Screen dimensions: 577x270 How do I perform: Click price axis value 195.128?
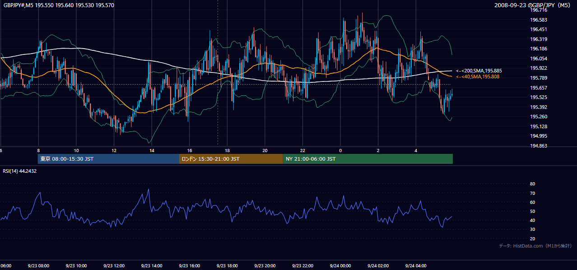pos(539,126)
